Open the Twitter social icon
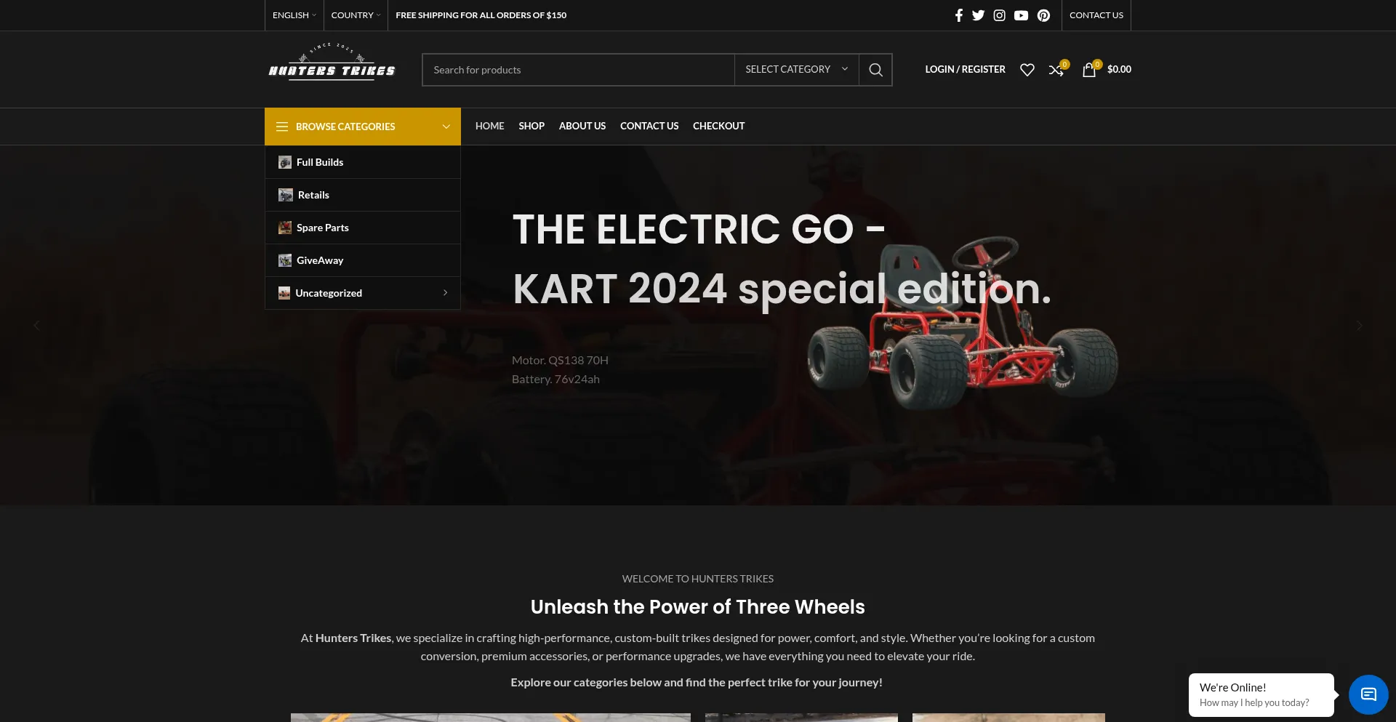Image resolution: width=1396 pixels, height=722 pixels. coord(978,15)
